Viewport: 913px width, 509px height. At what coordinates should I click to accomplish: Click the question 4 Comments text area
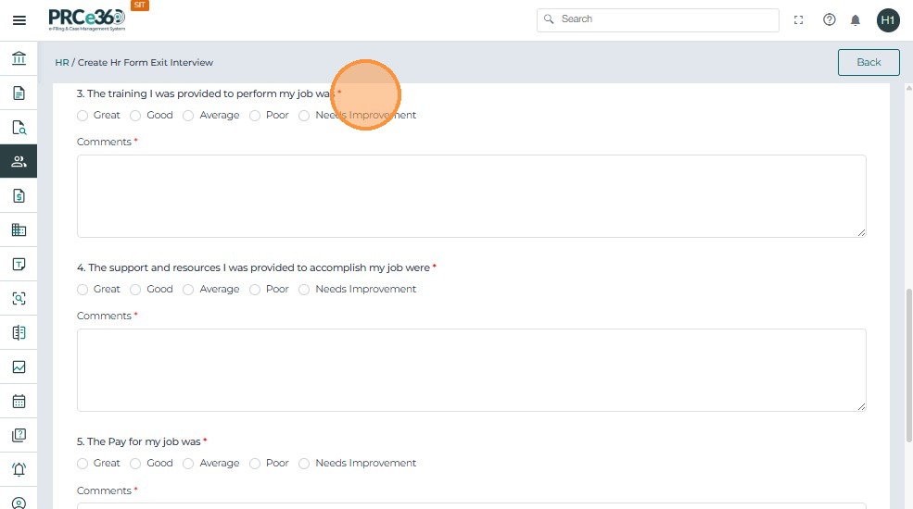click(471, 369)
